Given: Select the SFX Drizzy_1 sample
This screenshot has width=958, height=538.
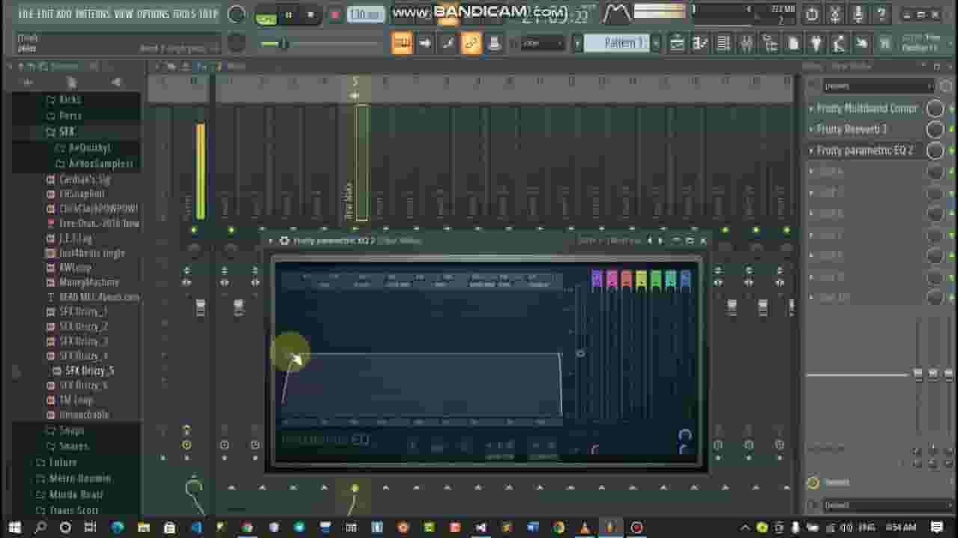Looking at the screenshot, I should pos(83,312).
